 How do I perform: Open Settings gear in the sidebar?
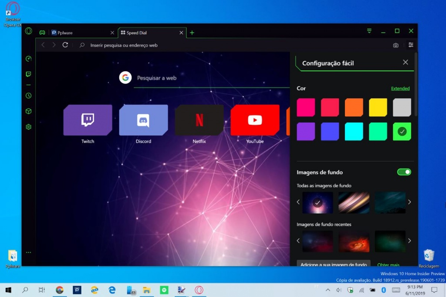(28, 127)
